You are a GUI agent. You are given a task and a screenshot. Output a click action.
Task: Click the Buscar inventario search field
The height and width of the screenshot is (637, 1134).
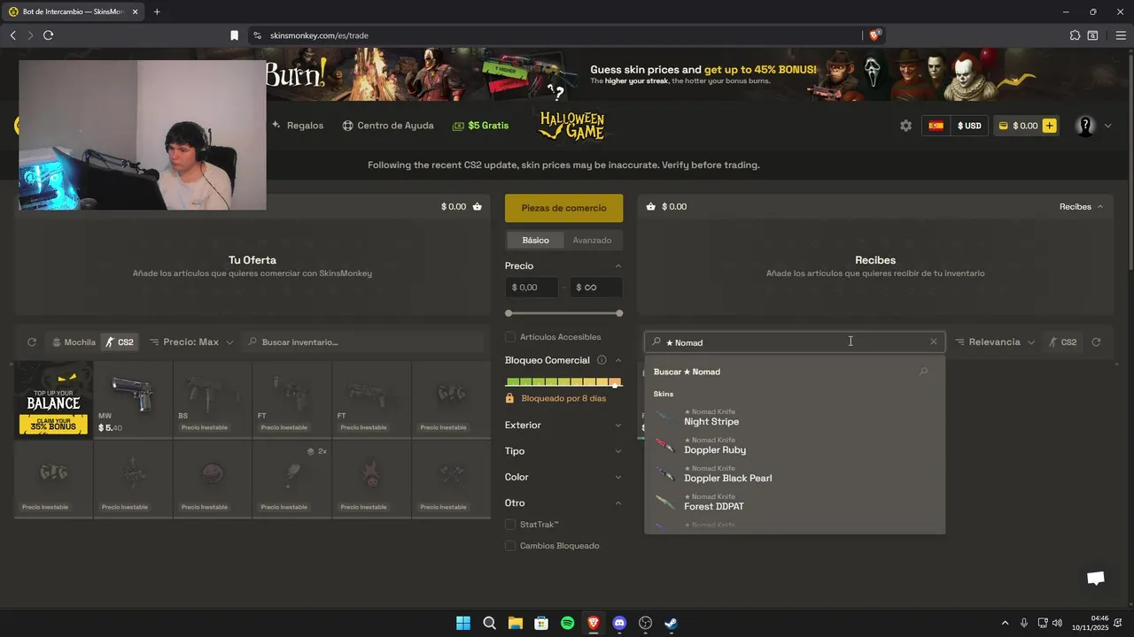point(363,342)
